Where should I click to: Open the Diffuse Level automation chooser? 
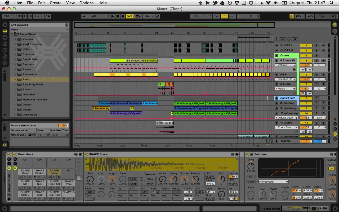tap(286, 118)
